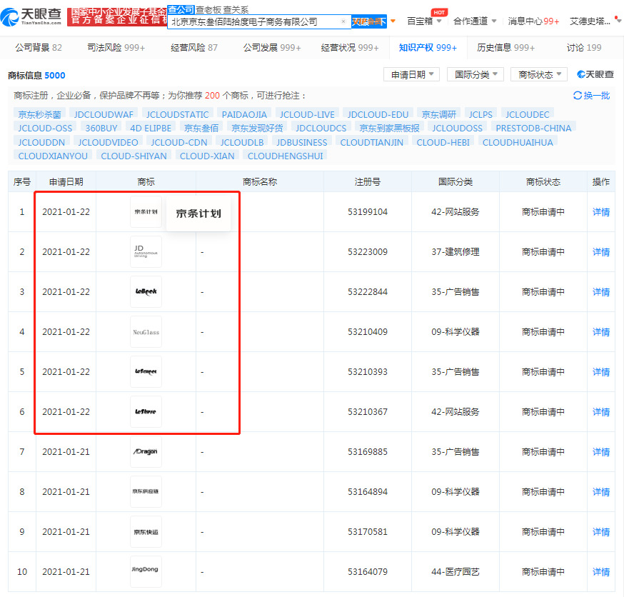This screenshot has width=624, height=597.
Task: Click the JCLOUD-CDN recommended trademark tag
Action: pos(179,142)
